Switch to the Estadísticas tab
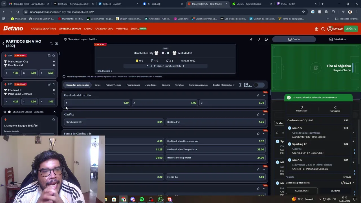 [x=338, y=39]
